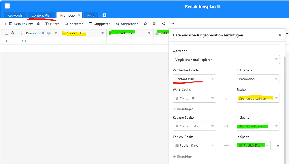Click the row height adjustment icon
The width and height of the screenshot is (289, 164).
pos(154,24)
